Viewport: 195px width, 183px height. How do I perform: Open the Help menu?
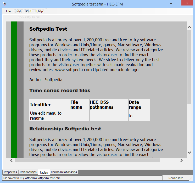[x=40, y=11]
